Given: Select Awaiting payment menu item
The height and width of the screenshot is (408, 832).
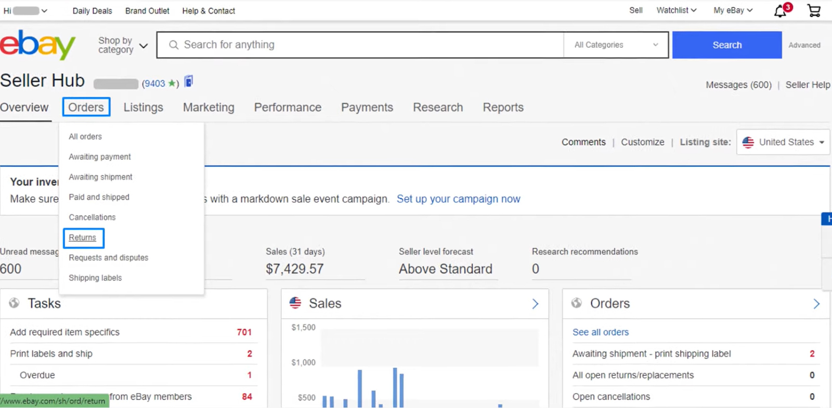Looking at the screenshot, I should [x=100, y=157].
